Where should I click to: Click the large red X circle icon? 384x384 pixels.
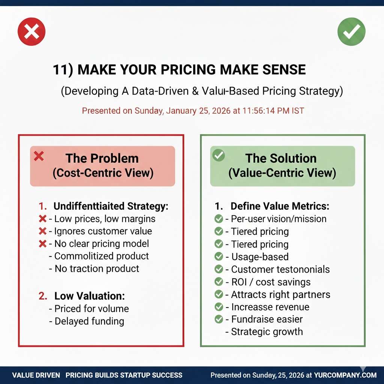point(31,31)
